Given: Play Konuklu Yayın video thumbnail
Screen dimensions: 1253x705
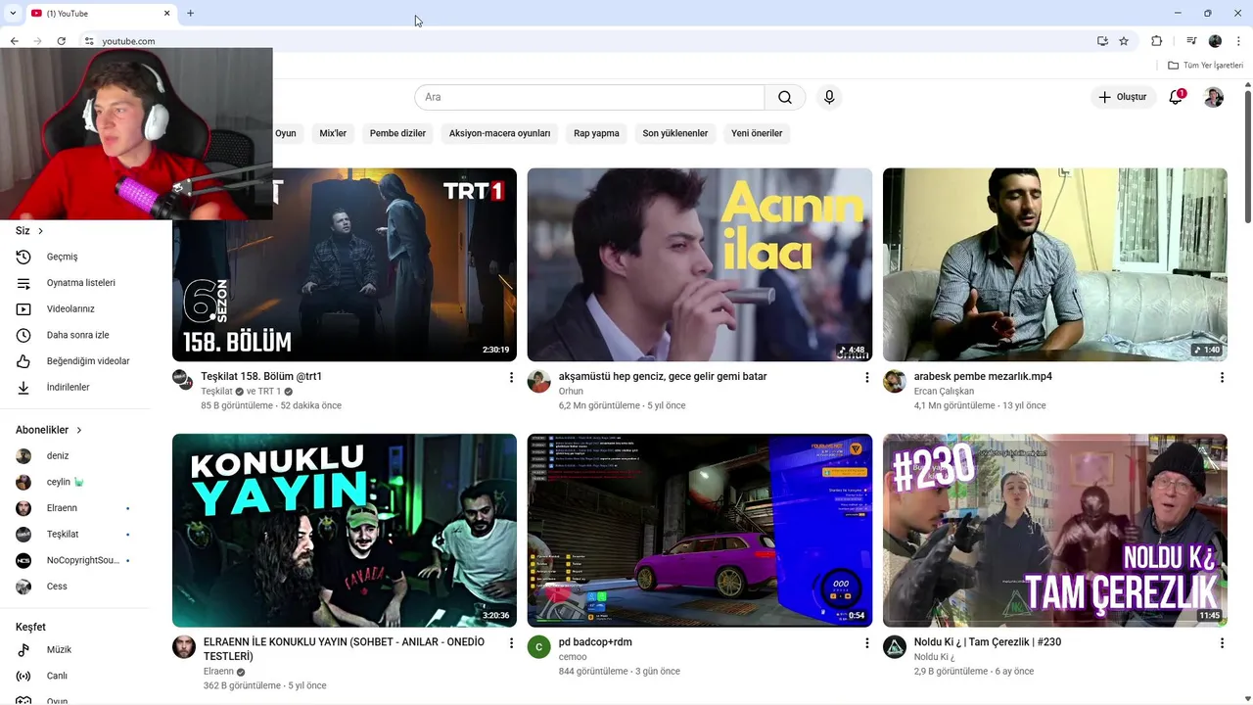Looking at the screenshot, I should (345, 530).
